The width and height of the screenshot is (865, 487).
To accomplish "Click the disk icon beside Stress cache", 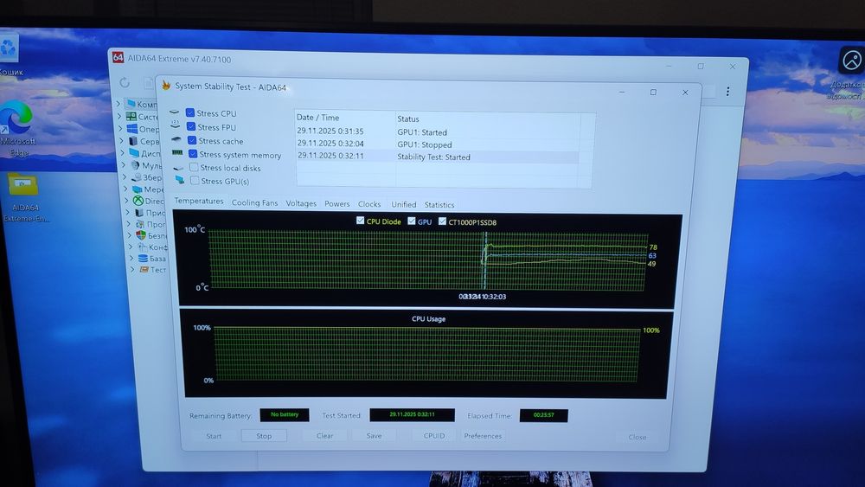I will (x=176, y=139).
